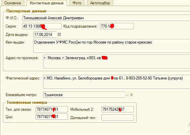The image size is (190, 135).
Task: Click the Домашний тел label
Action: (83, 118)
